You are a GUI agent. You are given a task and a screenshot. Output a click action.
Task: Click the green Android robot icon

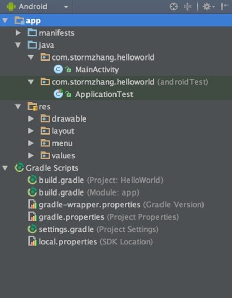11,6
